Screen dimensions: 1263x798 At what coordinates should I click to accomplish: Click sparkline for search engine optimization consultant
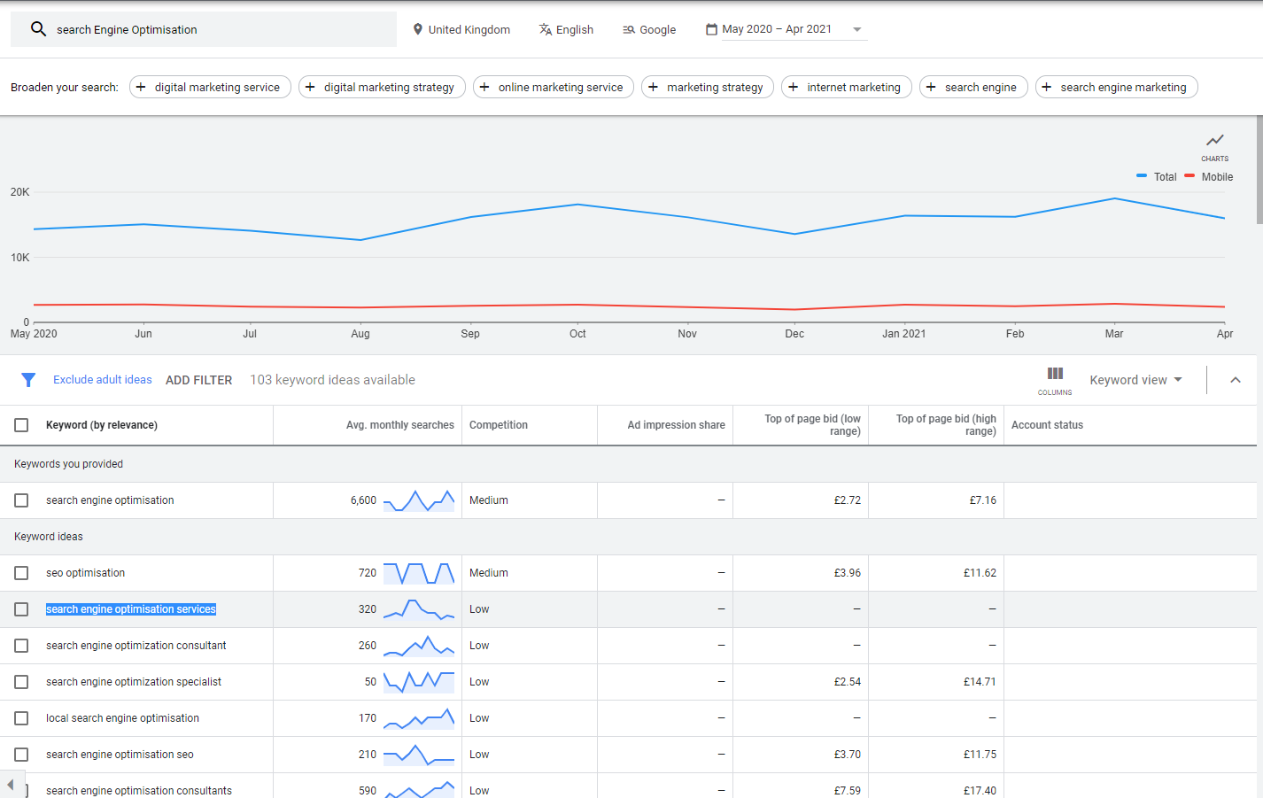tap(419, 646)
